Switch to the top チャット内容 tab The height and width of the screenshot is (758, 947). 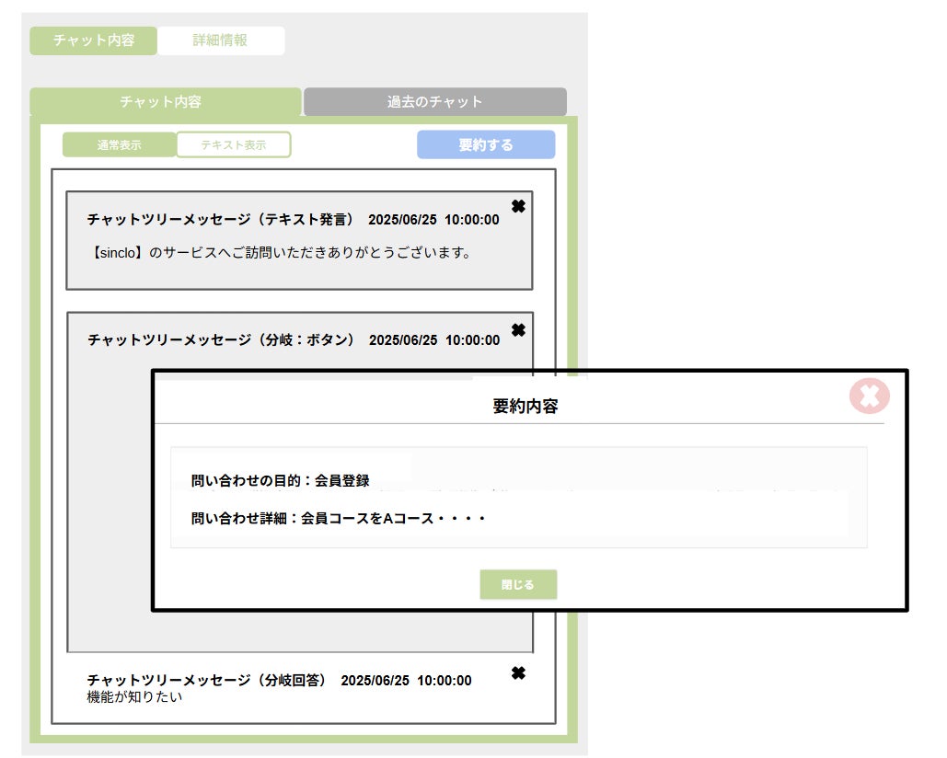[x=94, y=40]
